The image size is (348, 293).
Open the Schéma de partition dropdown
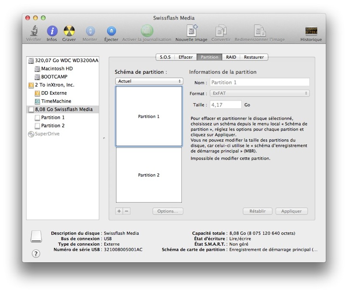click(149, 81)
